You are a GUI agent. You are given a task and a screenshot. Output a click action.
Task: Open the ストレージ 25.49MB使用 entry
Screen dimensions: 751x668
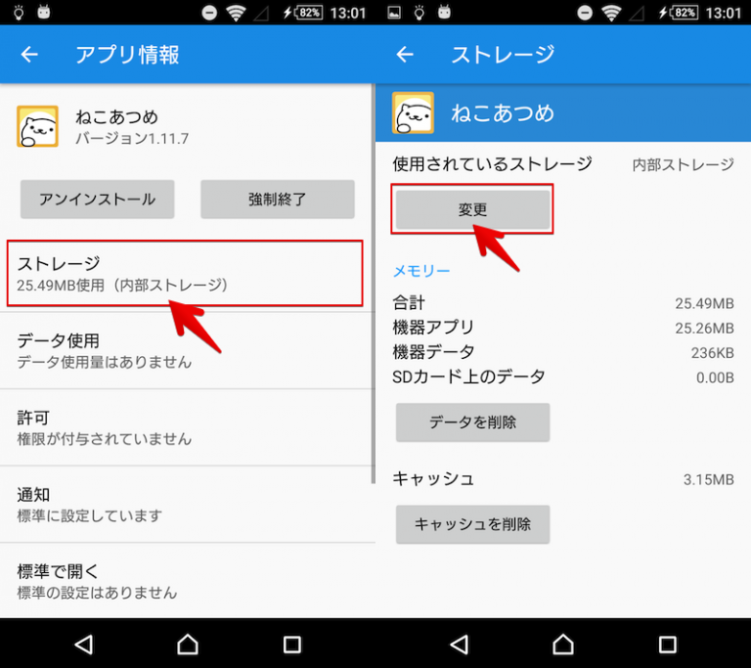pyautogui.click(x=185, y=274)
